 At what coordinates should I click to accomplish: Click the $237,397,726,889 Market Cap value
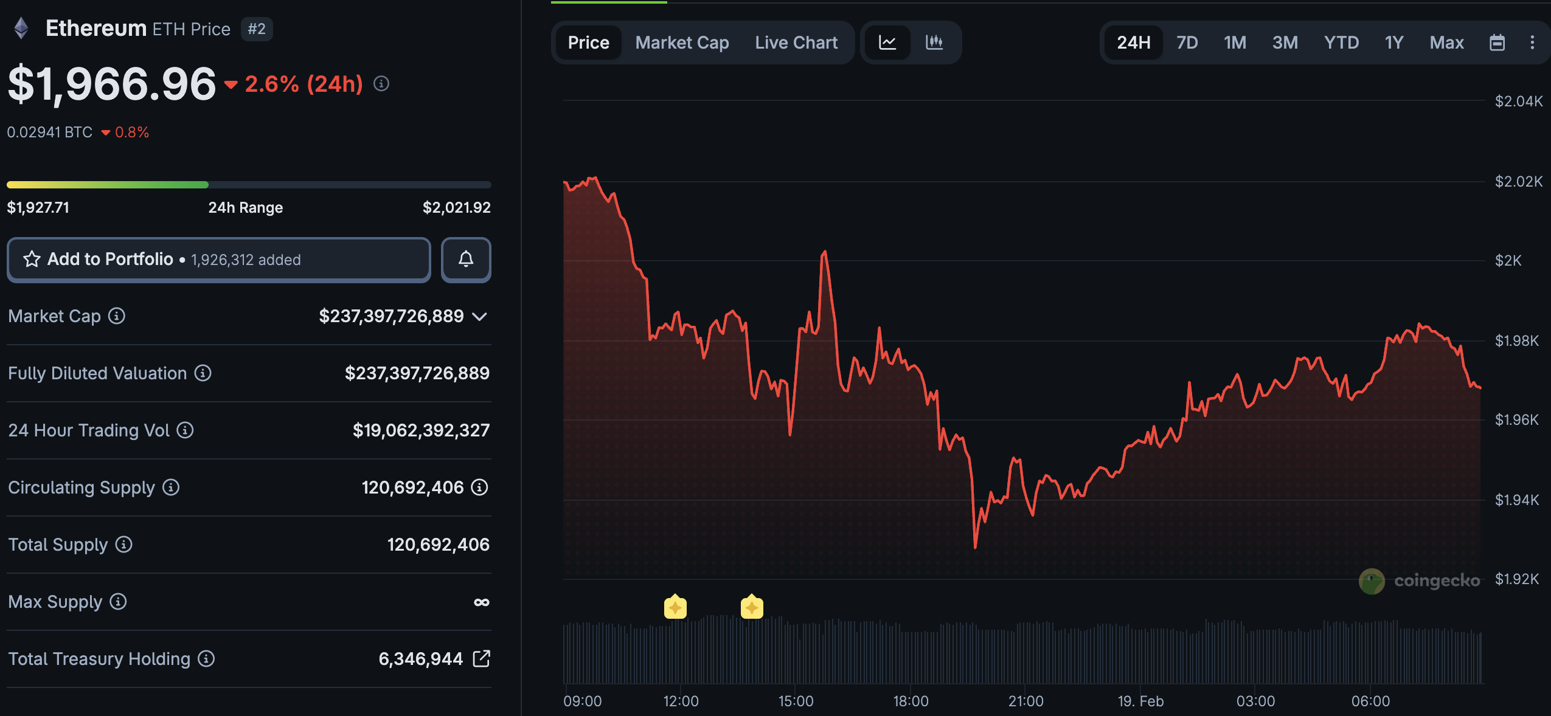(x=392, y=316)
